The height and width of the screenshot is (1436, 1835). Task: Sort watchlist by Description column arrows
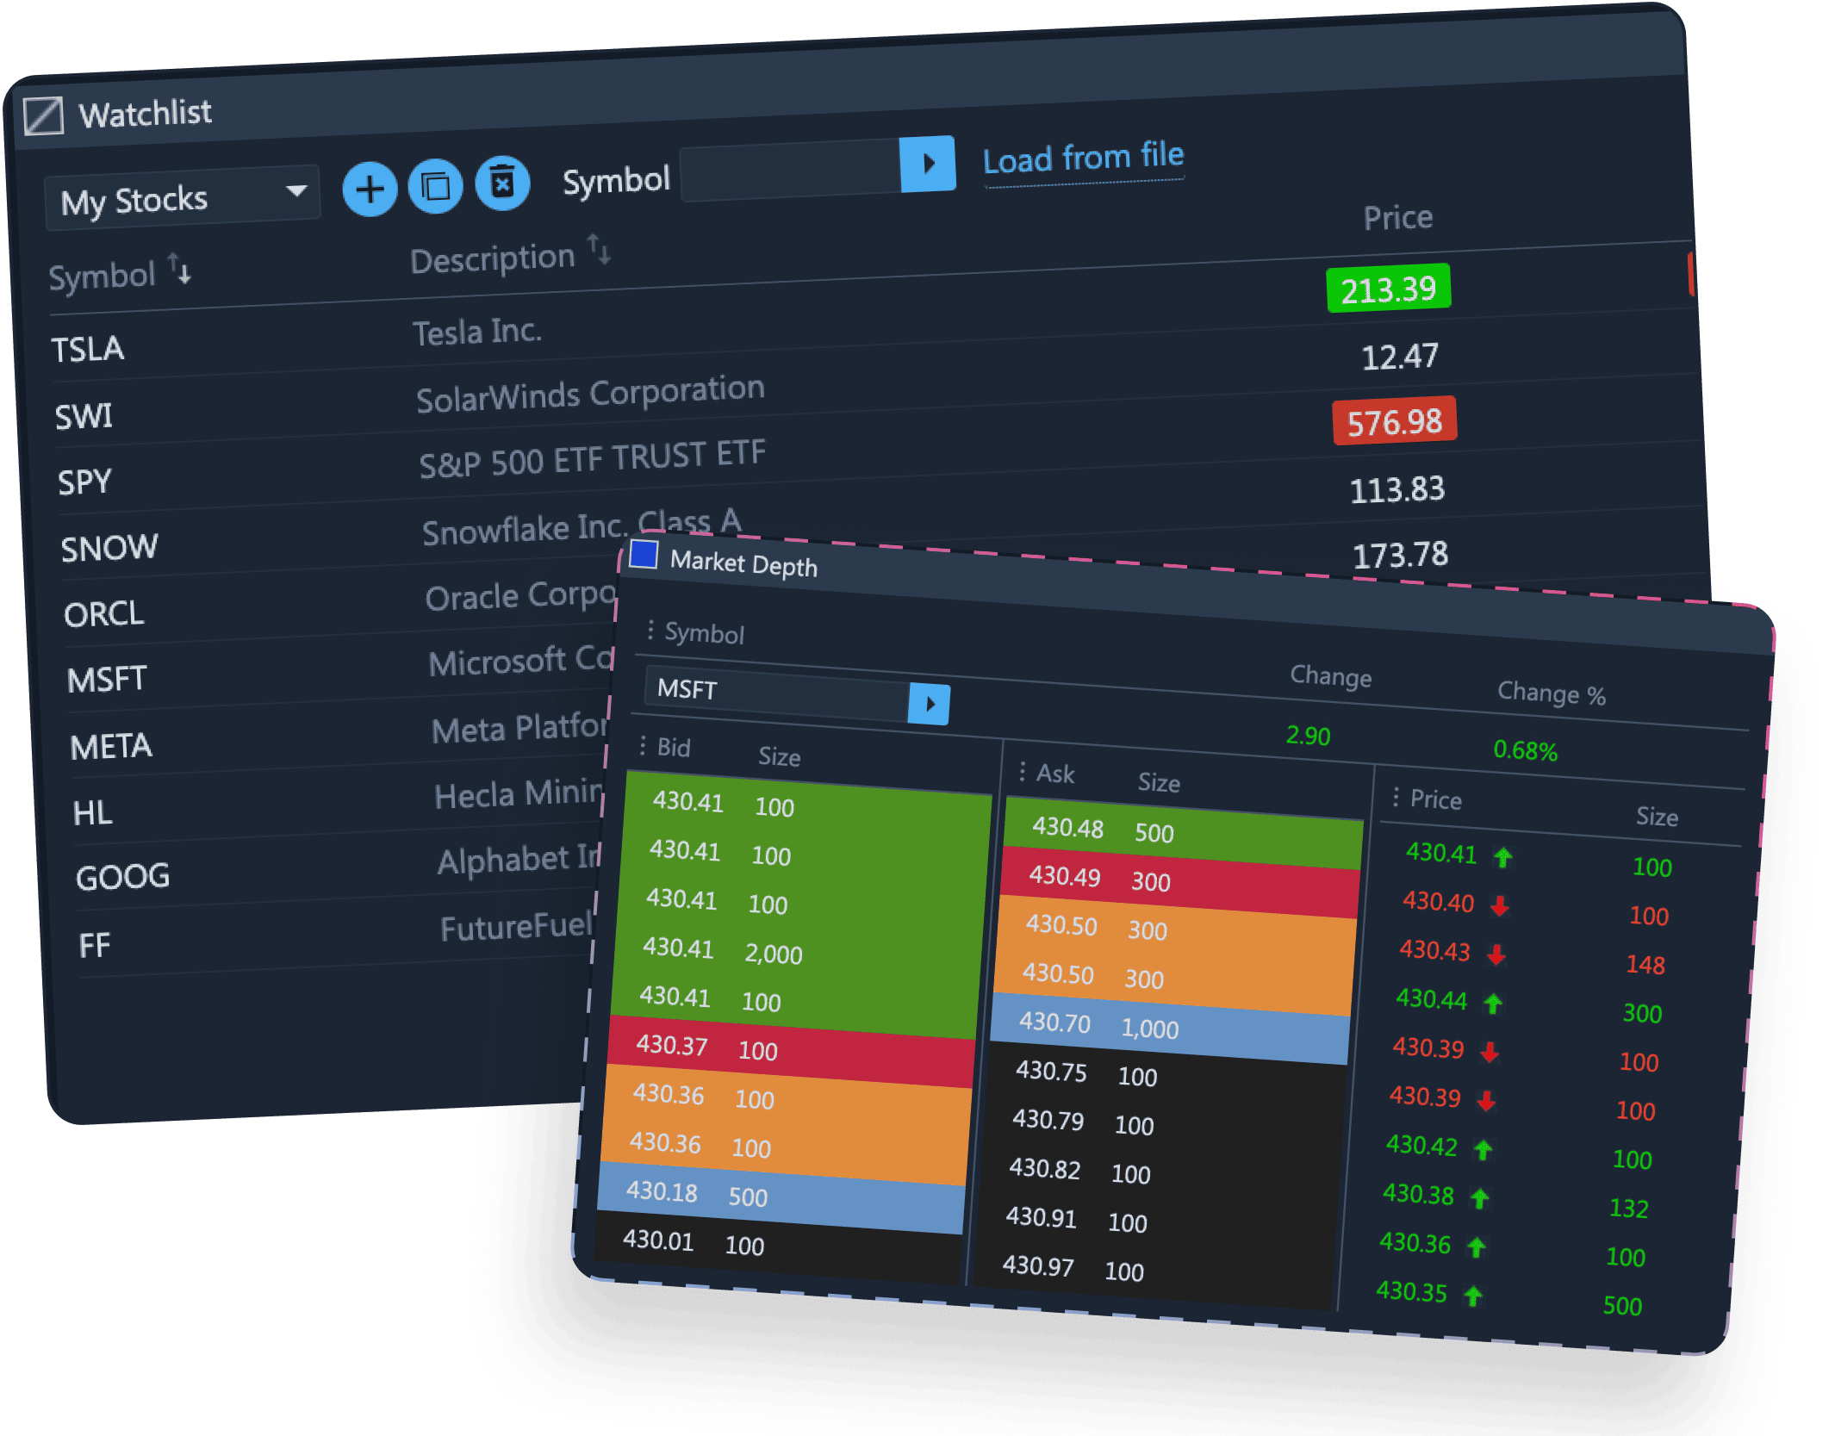599,250
